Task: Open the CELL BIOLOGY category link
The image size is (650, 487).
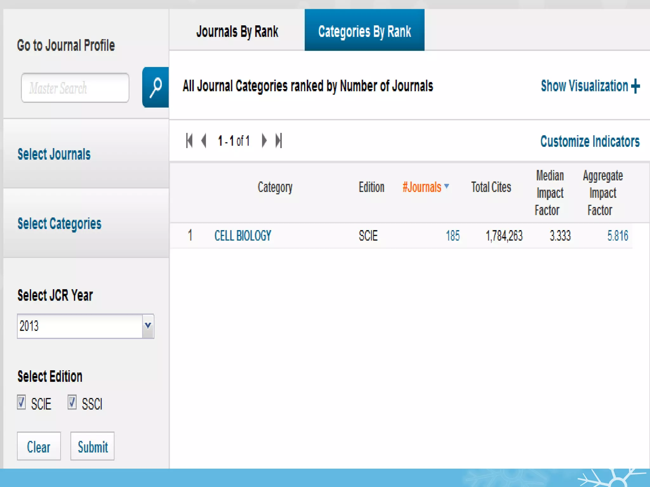Action: (243, 236)
